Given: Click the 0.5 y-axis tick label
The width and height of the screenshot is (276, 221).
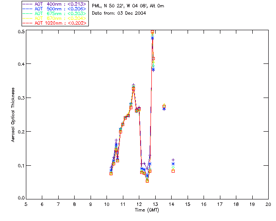Looking at the screenshot, I should pyautogui.click(x=21, y=32).
